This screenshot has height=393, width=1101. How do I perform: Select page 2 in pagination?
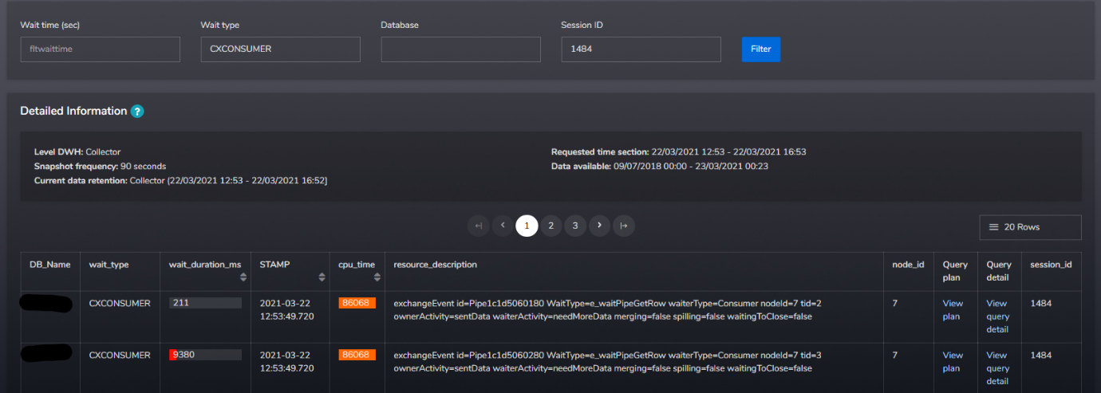550,226
